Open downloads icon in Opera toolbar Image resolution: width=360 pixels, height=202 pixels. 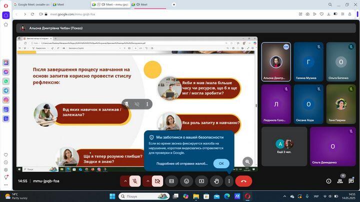(x=328, y=14)
